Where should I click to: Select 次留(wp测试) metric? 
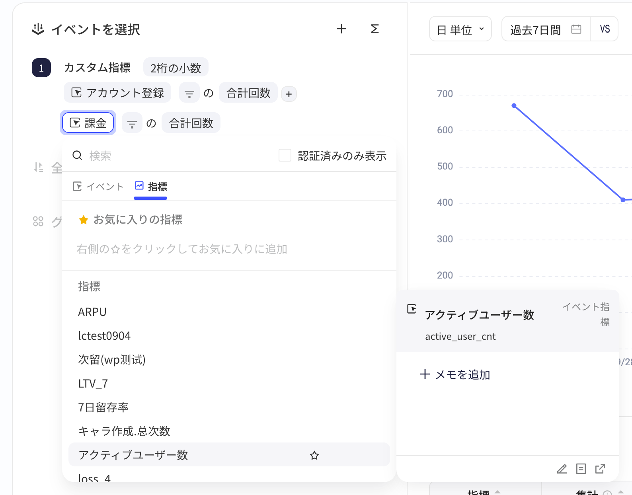click(229, 360)
